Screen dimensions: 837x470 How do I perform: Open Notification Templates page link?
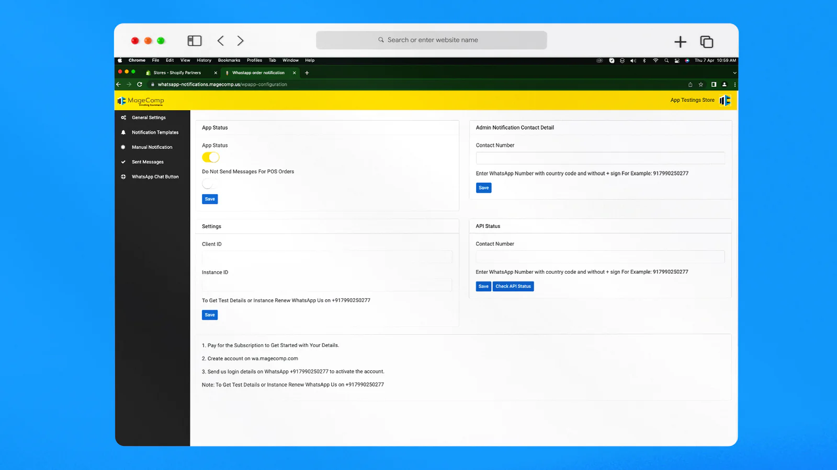(155, 133)
